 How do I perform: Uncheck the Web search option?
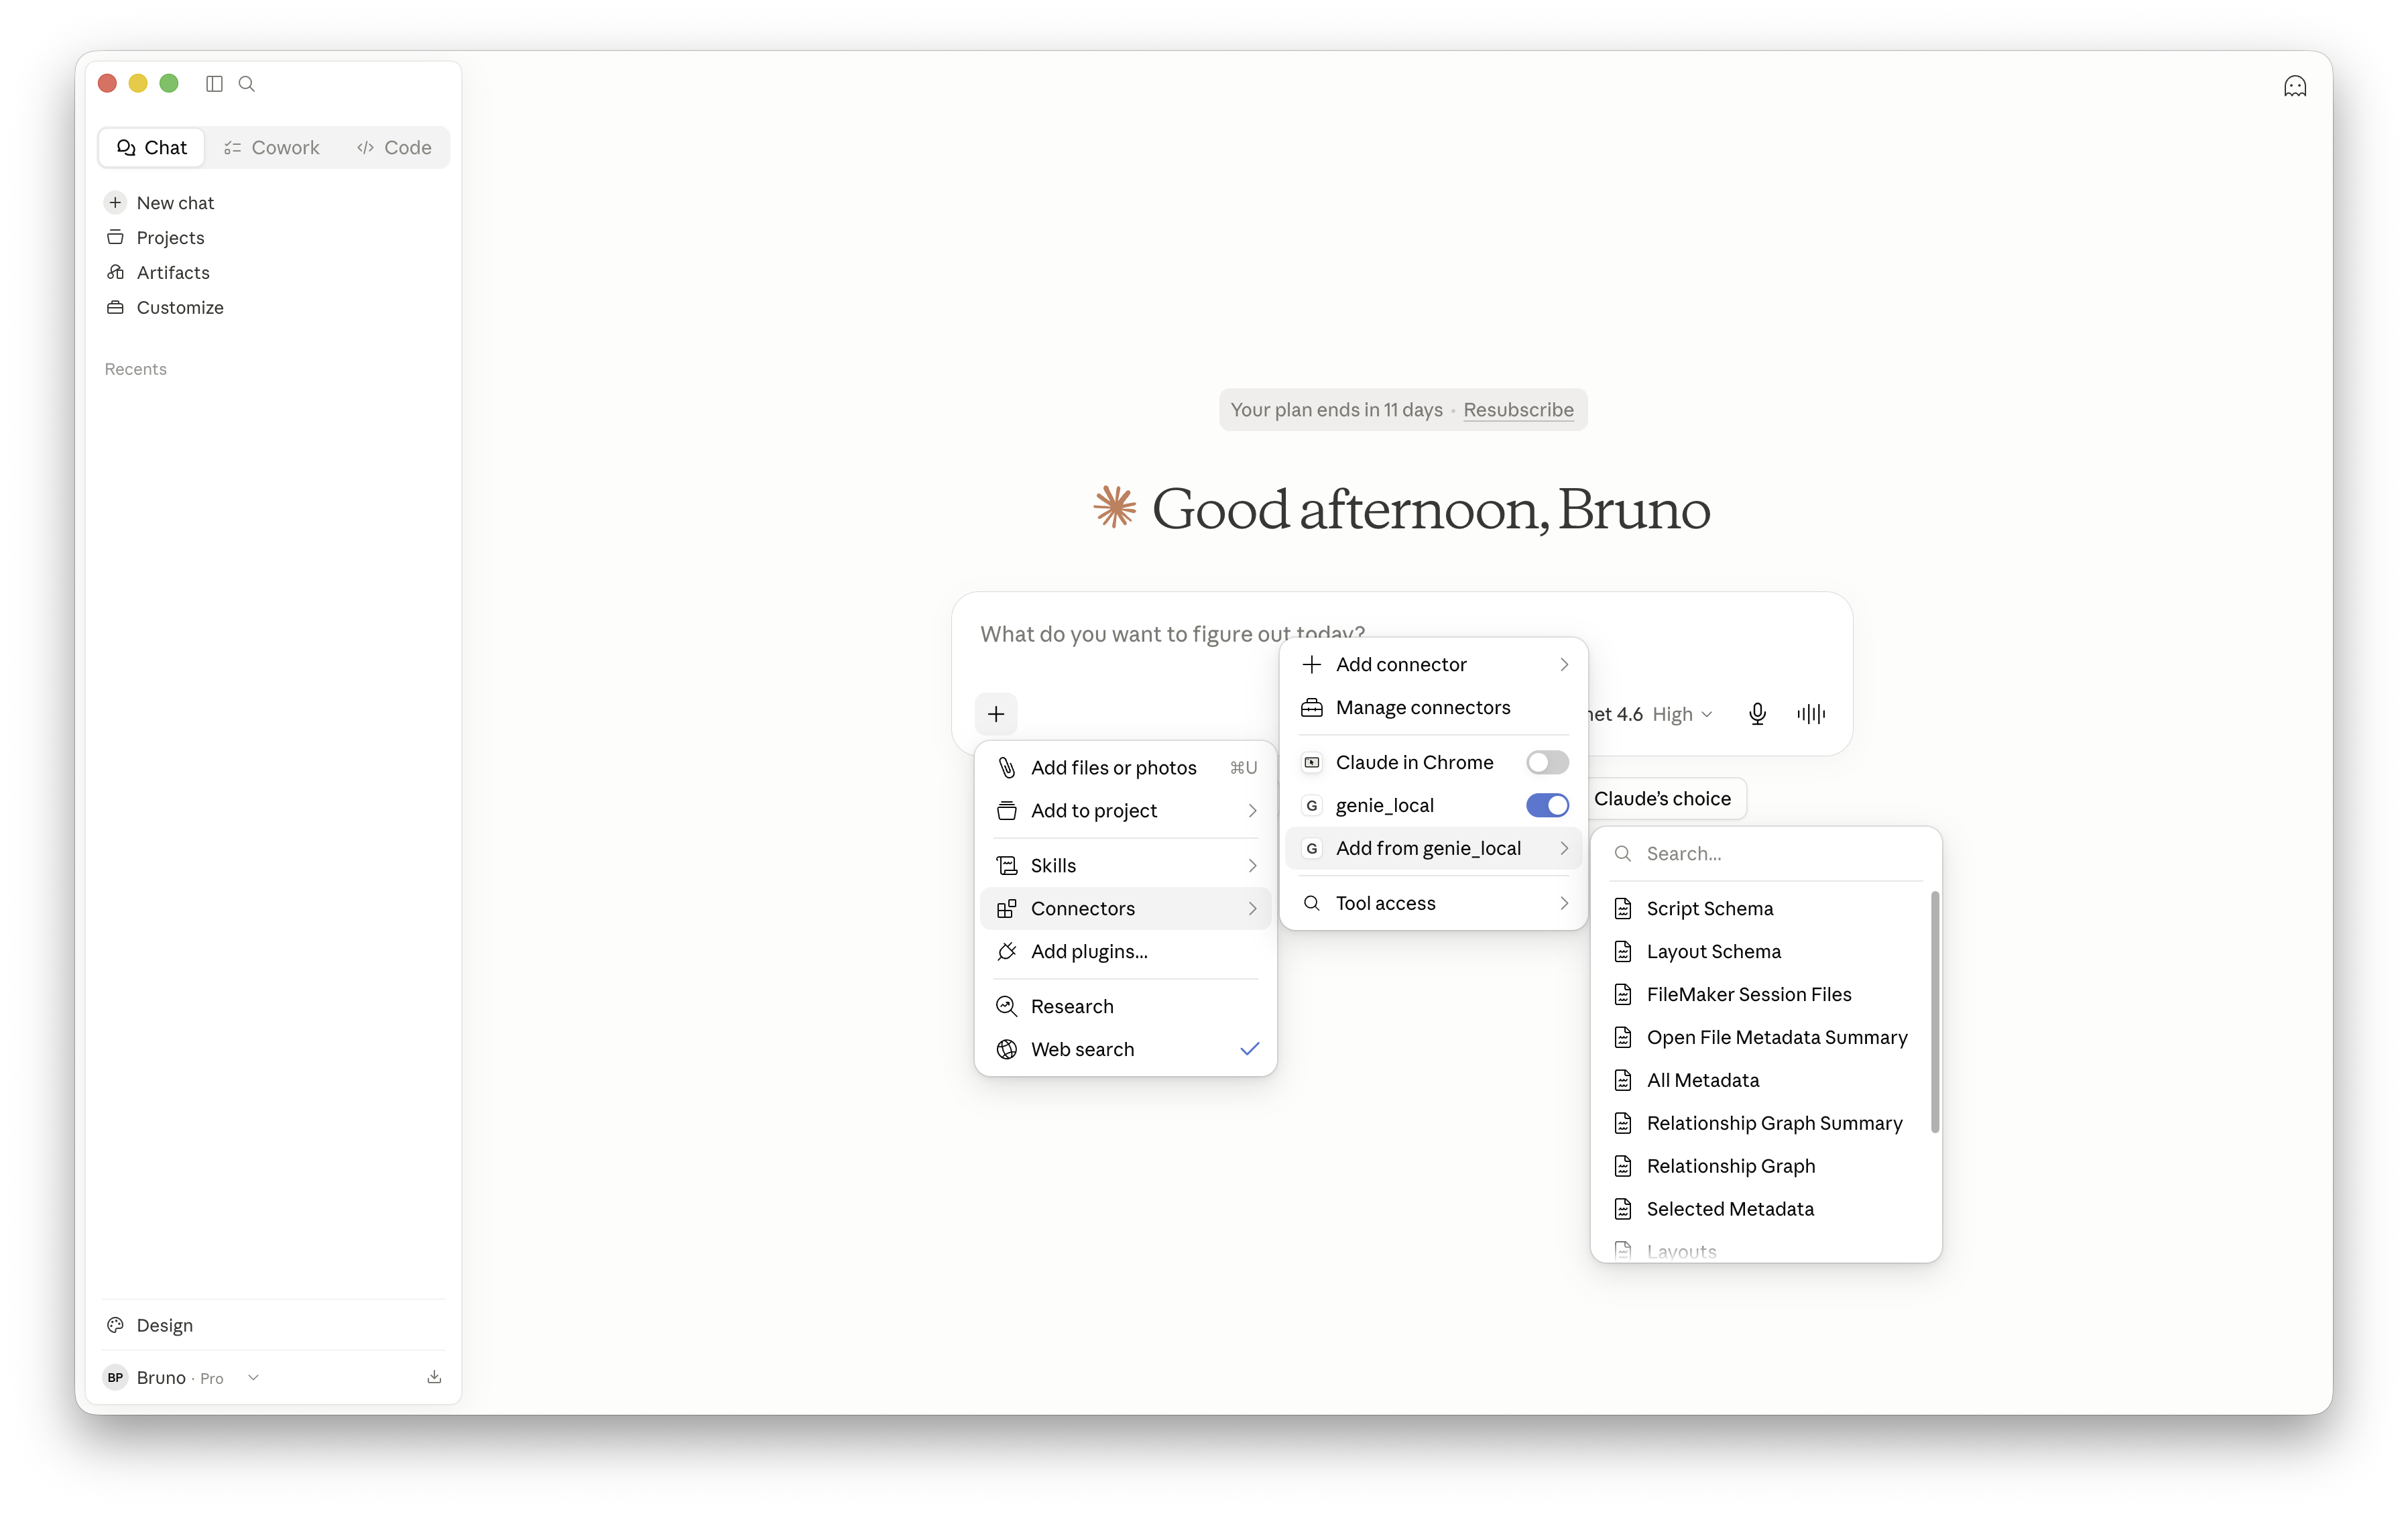(1126, 1050)
